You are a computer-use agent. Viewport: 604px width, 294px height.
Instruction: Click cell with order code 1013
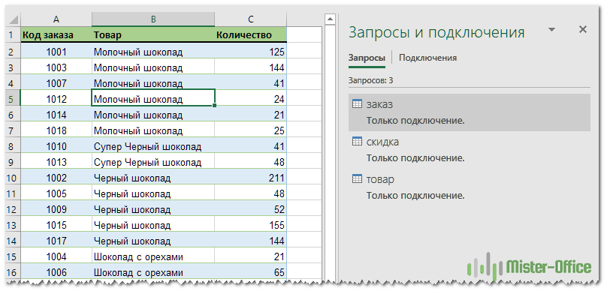(x=56, y=163)
